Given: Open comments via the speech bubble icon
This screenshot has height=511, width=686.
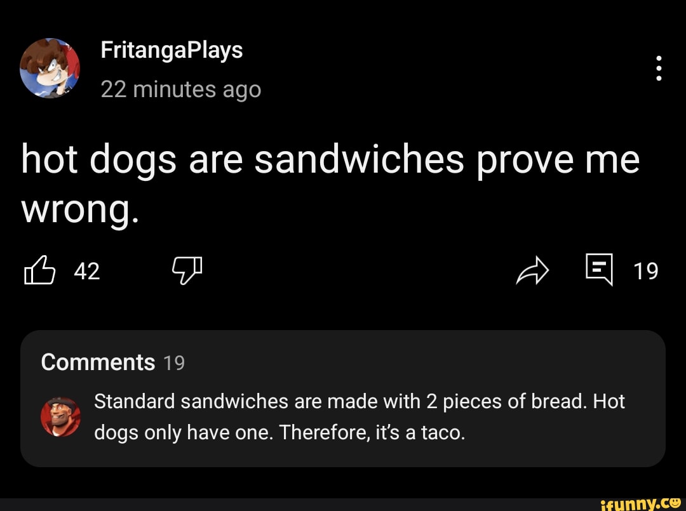Looking at the screenshot, I should 599,270.
